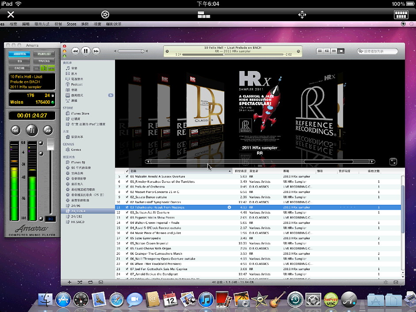This screenshot has width=416, height=312.
Task: Switch iTunes to grid view
Action: (334, 51)
